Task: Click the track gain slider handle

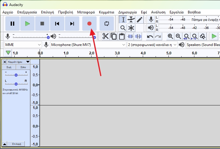Action: [x=16, y=75]
